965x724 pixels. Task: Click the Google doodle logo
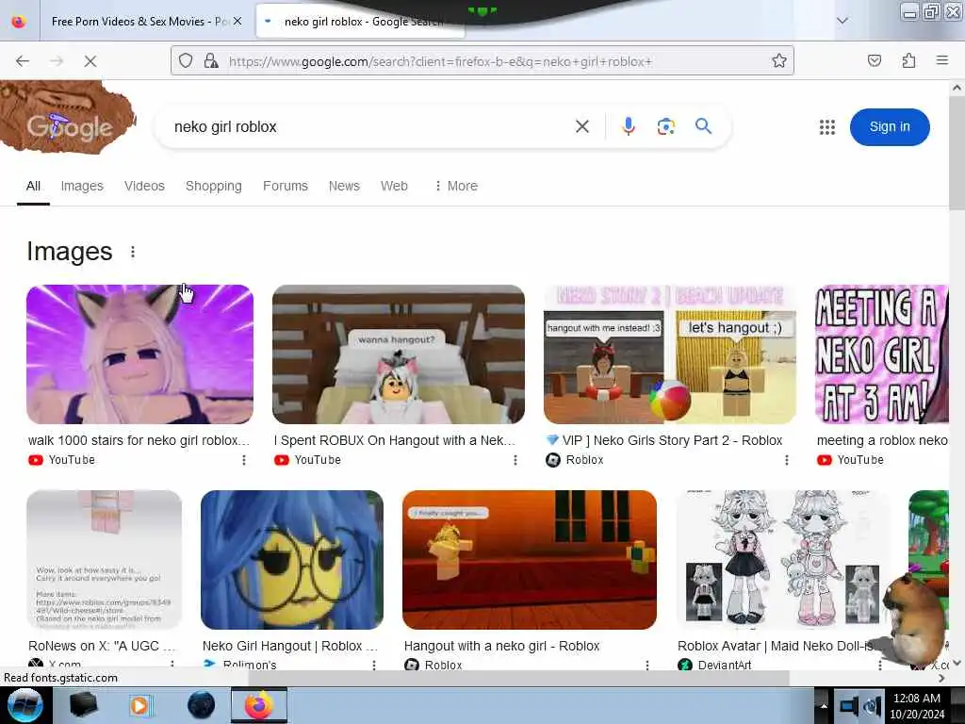(68, 117)
